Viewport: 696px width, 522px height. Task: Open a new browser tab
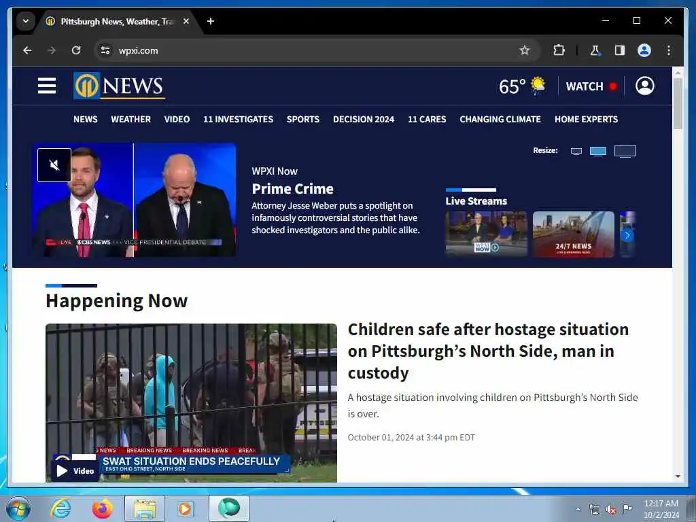[211, 21]
